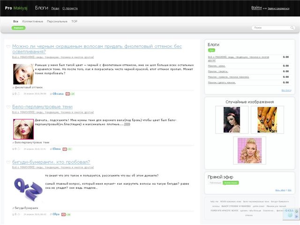This screenshot has width=300, height=225.
Task: Click the RSS link in Прямой эфир
Action: point(289,190)
